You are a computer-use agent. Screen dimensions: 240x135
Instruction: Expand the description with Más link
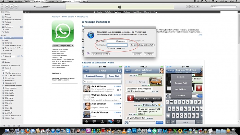pyautogui.click(x=201, y=35)
